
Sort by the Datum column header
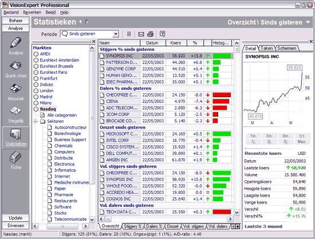153,43
